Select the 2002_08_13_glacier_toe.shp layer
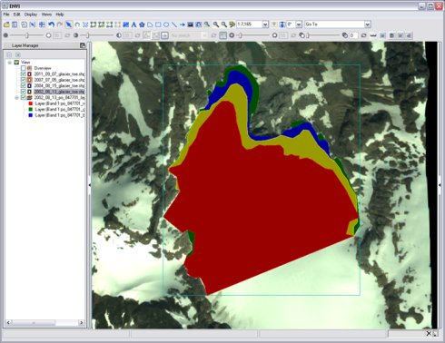The height and width of the screenshot is (343, 445). [x=59, y=92]
